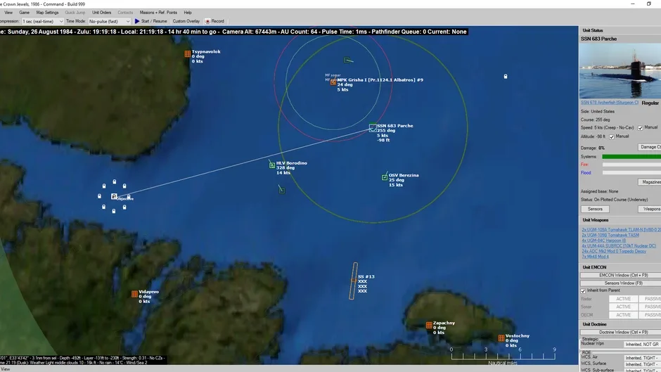Click the green Systems status bar
Image resolution: width=661 pixels, height=372 pixels.
tap(631, 157)
